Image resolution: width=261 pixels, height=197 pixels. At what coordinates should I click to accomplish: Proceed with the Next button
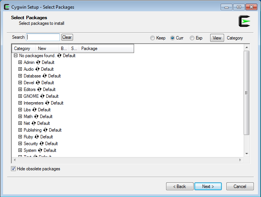coord(208,186)
